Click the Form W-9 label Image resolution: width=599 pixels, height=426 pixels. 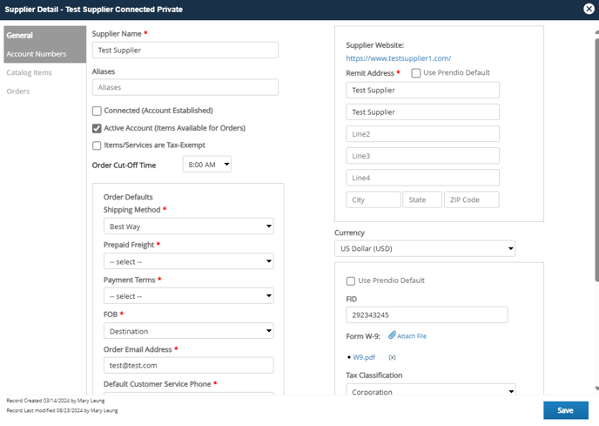(363, 336)
